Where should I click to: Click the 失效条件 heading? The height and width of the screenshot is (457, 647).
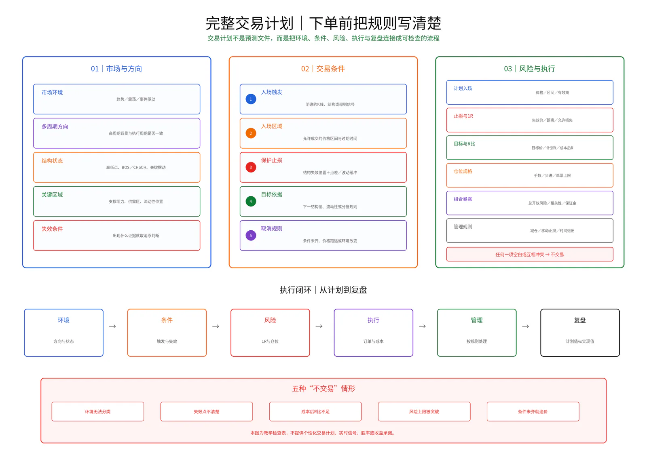(52, 229)
